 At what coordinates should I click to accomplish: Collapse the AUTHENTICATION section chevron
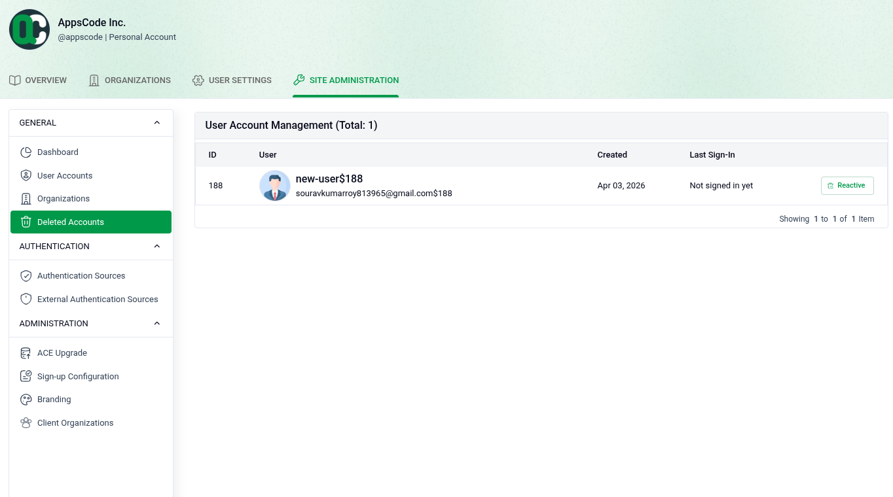(156, 246)
